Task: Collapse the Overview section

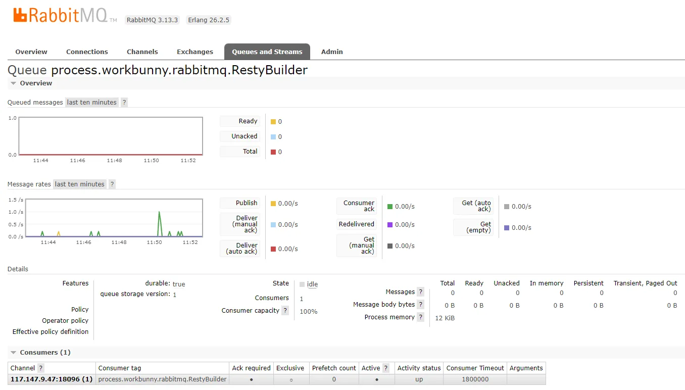Action: [x=31, y=83]
